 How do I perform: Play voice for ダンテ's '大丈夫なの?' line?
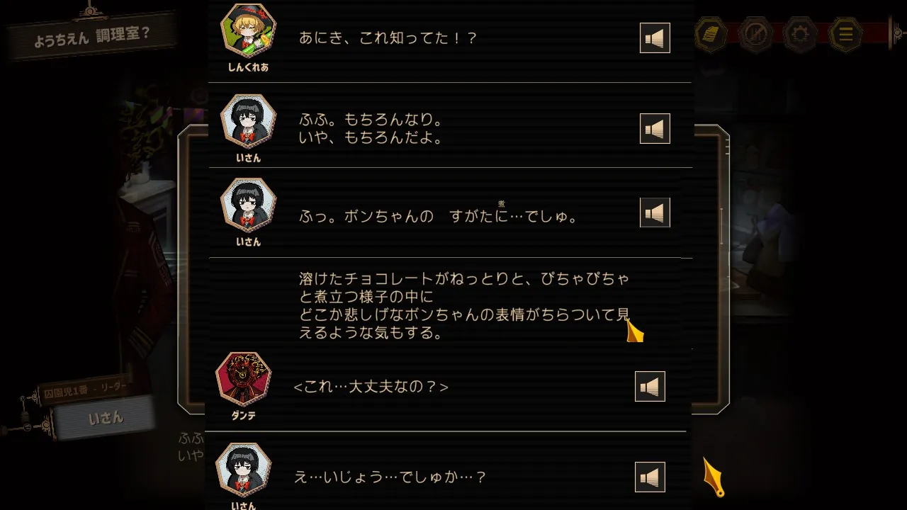650,387
